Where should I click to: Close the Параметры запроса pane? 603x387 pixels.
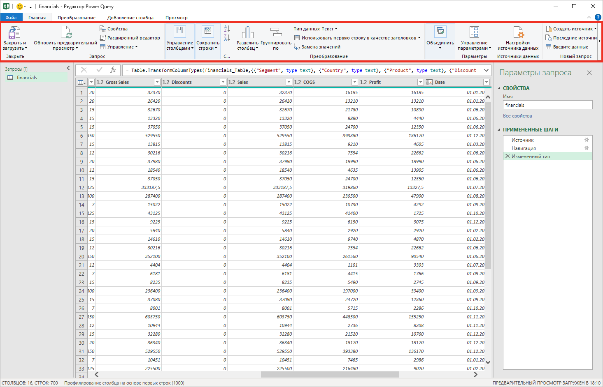coord(589,73)
